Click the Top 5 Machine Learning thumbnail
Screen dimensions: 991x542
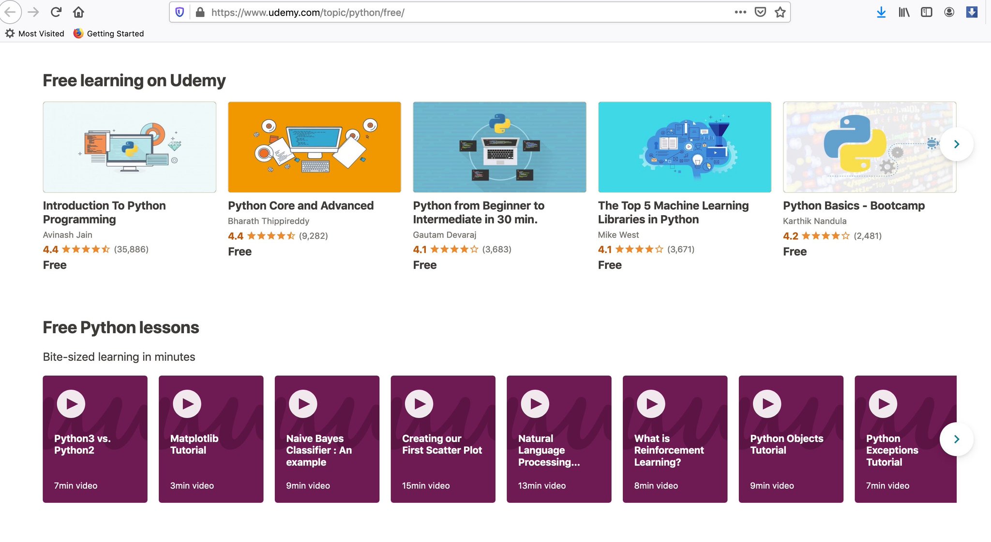click(x=684, y=147)
